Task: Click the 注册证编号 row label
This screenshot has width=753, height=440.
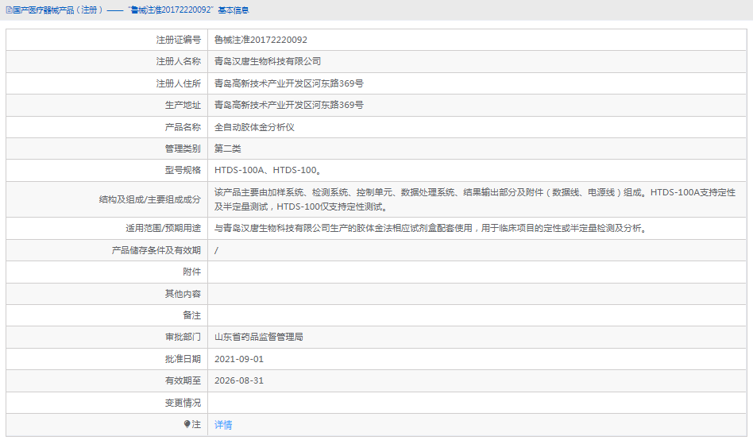Action: coord(178,40)
